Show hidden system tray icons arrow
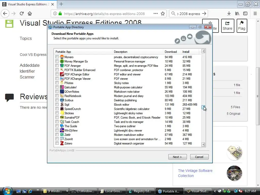260x195 pixels. tap(215, 191)
